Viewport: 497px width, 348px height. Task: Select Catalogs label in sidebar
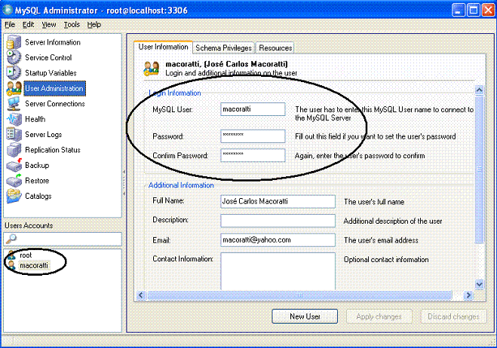tap(38, 196)
